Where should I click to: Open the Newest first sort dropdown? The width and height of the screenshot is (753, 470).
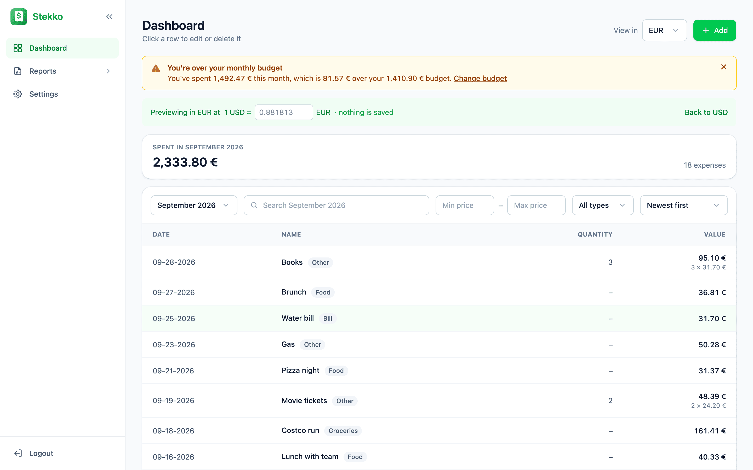[x=684, y=205]
